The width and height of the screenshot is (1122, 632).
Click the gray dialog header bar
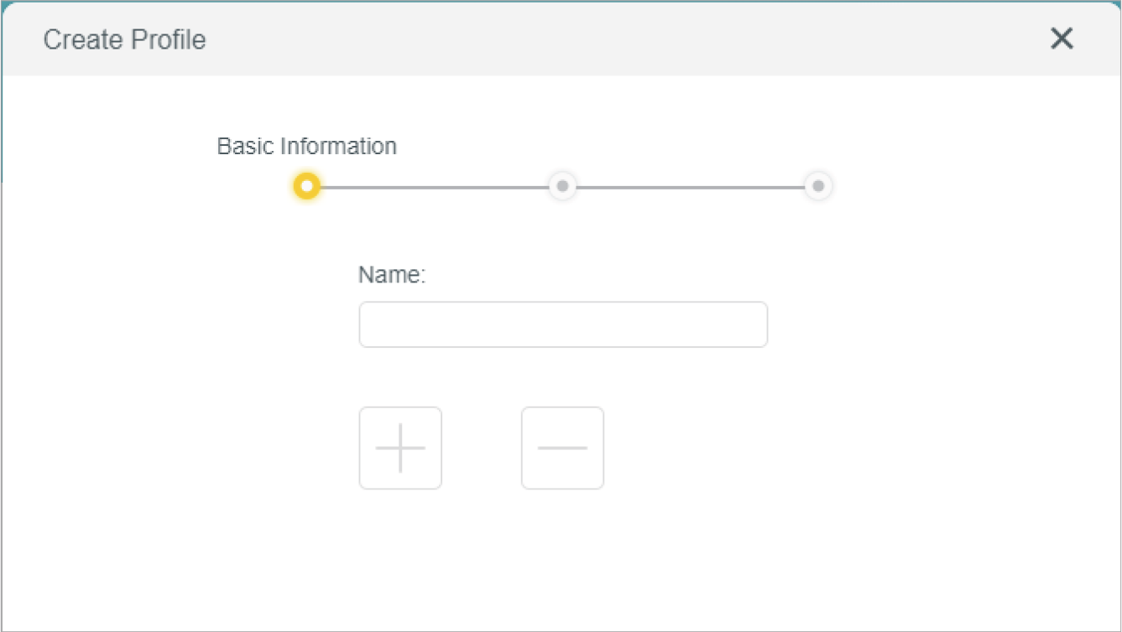[587, 39]
